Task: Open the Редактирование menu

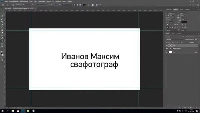Action: coord(14,1)
